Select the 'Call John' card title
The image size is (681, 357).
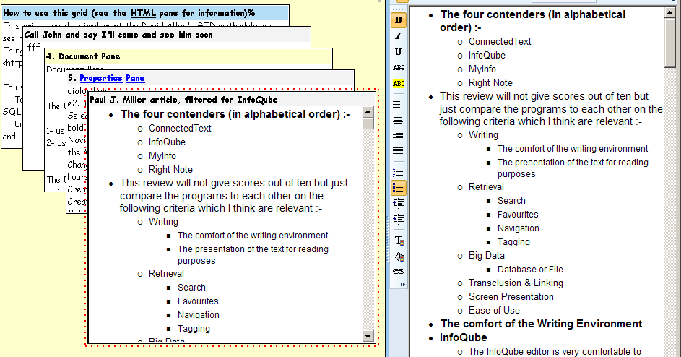tap(167, 35)
